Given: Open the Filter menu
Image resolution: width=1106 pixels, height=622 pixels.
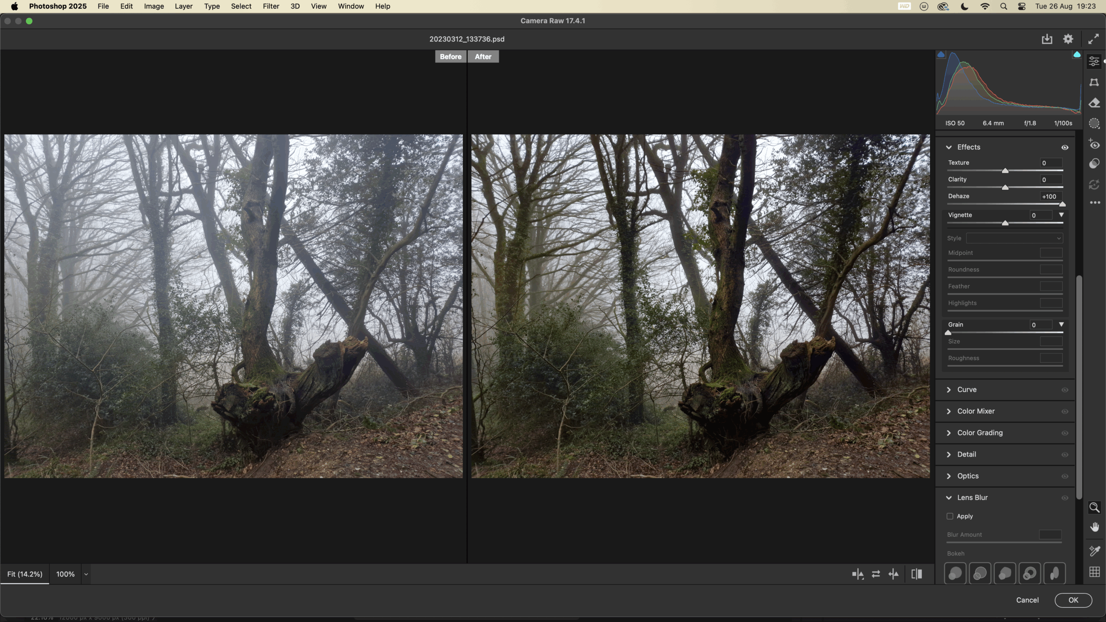Looking at the screenshot, I should coord(271,6).
